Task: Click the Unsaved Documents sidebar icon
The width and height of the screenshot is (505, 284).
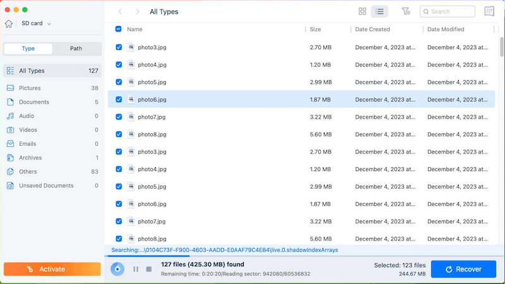Action: 10,186
